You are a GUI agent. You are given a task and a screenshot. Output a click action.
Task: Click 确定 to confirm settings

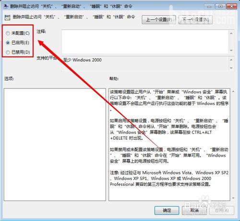pos(167,210)
